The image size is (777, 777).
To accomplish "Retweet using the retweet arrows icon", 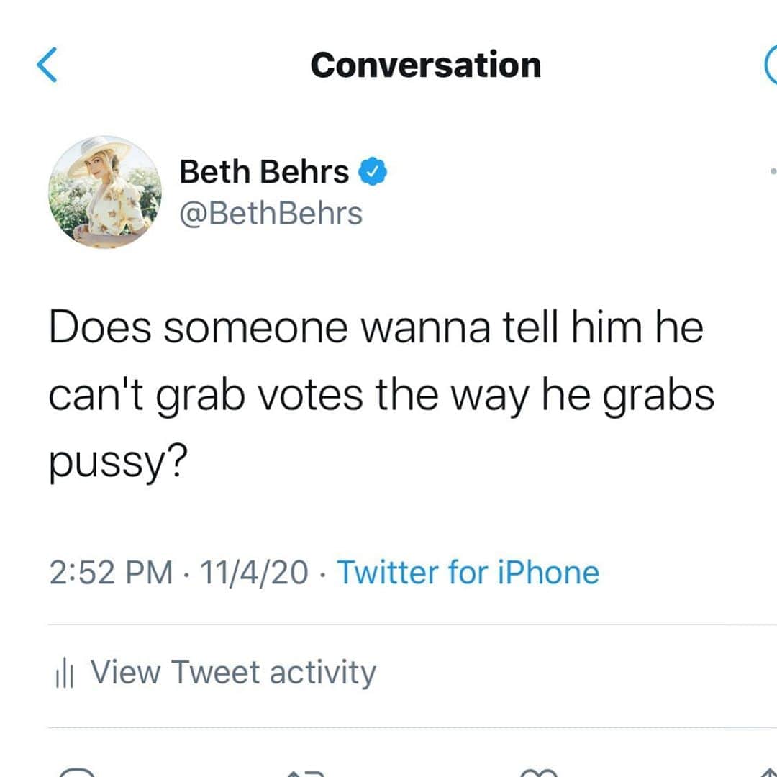I will [x=306, y=773].
